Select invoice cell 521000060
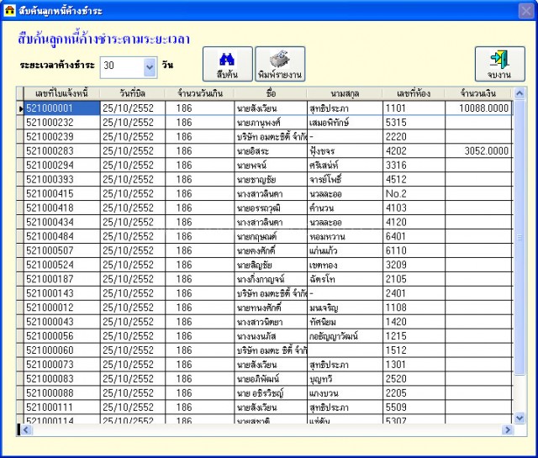Image resolution: width=538 pixels, height=458 pixels. 62,350
